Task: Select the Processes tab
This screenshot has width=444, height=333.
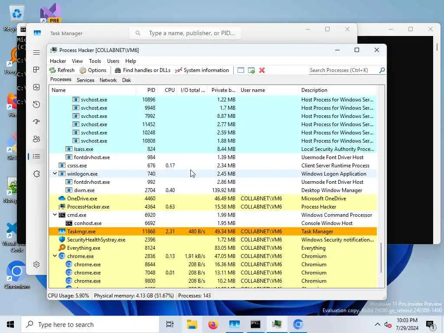Action: [61, 80]
